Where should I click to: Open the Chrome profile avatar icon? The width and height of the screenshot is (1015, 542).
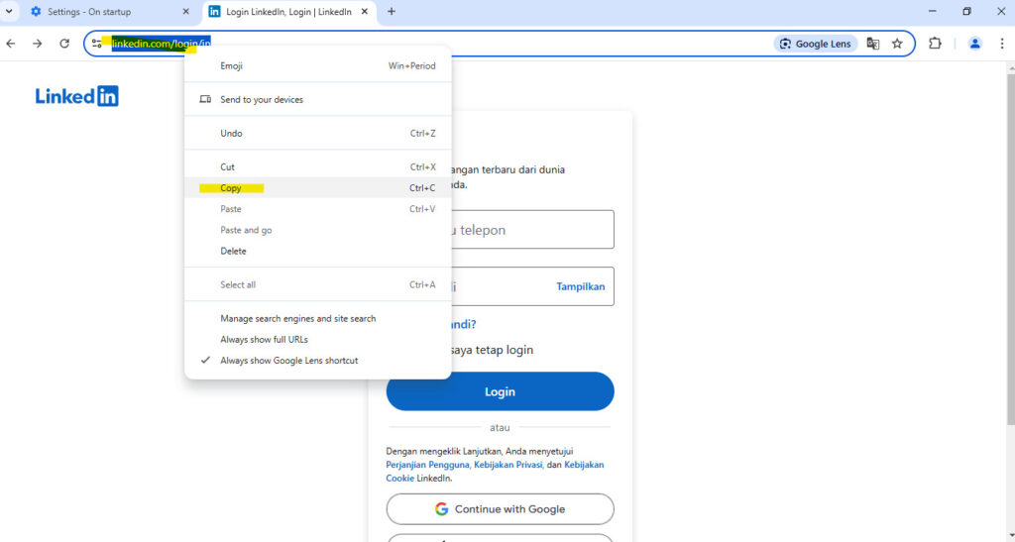[x=974, y=44]
